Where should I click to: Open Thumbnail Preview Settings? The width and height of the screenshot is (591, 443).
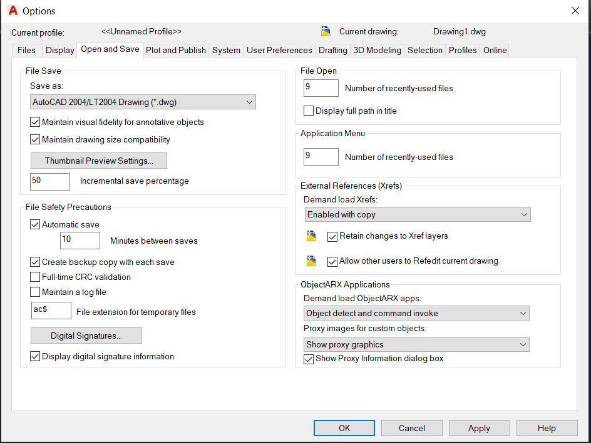[99, 161]
